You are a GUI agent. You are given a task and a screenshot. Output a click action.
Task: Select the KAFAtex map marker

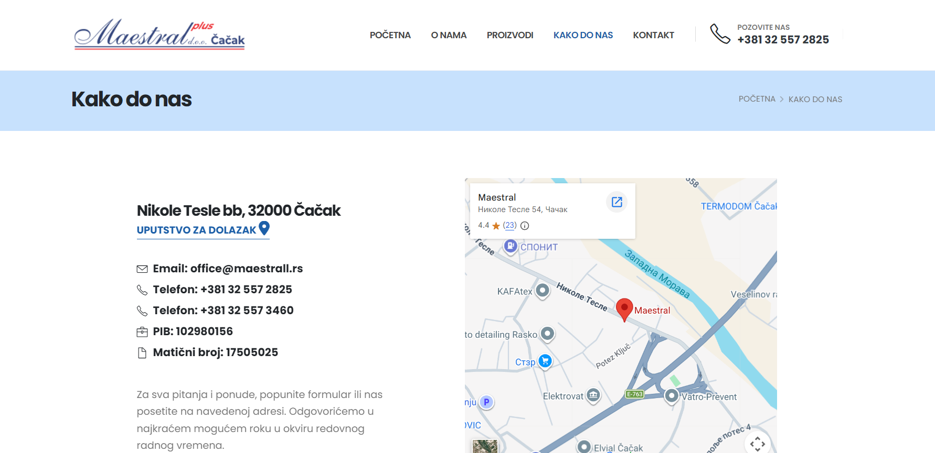click(x=543, y=290)
